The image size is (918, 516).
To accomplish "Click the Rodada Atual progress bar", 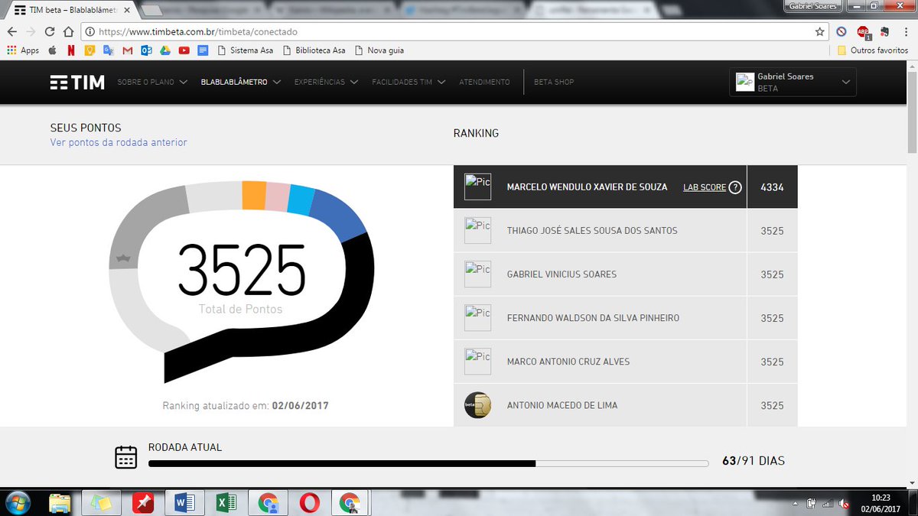I will 428,463.
